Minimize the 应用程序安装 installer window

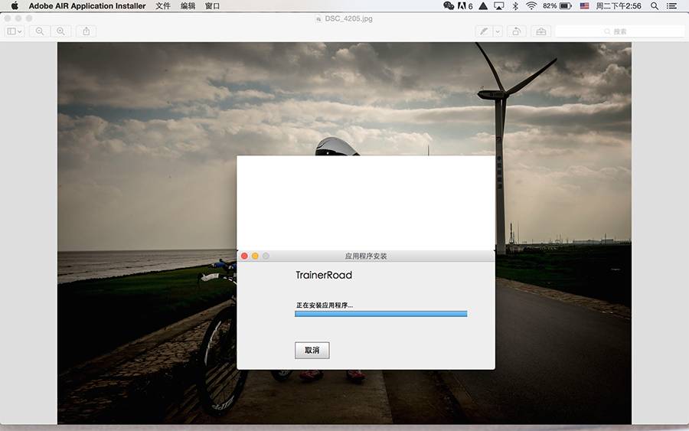255,256
